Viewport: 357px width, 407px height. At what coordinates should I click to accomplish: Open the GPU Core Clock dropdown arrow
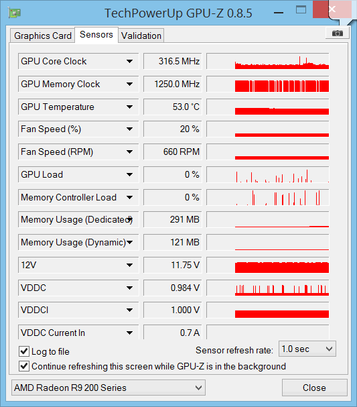[x=130, y=61]
